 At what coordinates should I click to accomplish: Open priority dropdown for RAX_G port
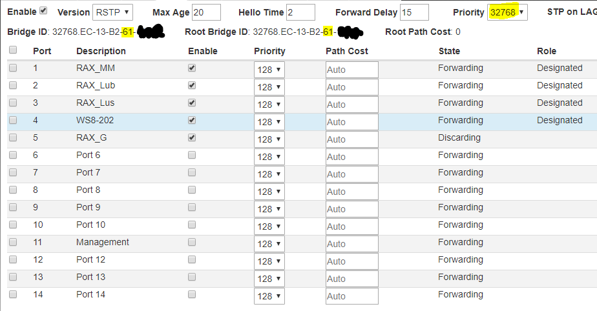tap(269, 139)
